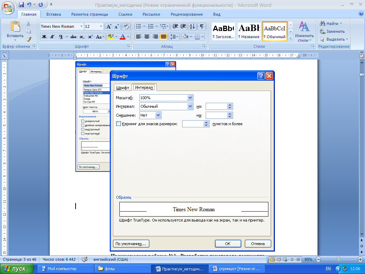Show paragraph marks with ¶ icon
Viewport: 365px width, 274px height.
(202, 26)
